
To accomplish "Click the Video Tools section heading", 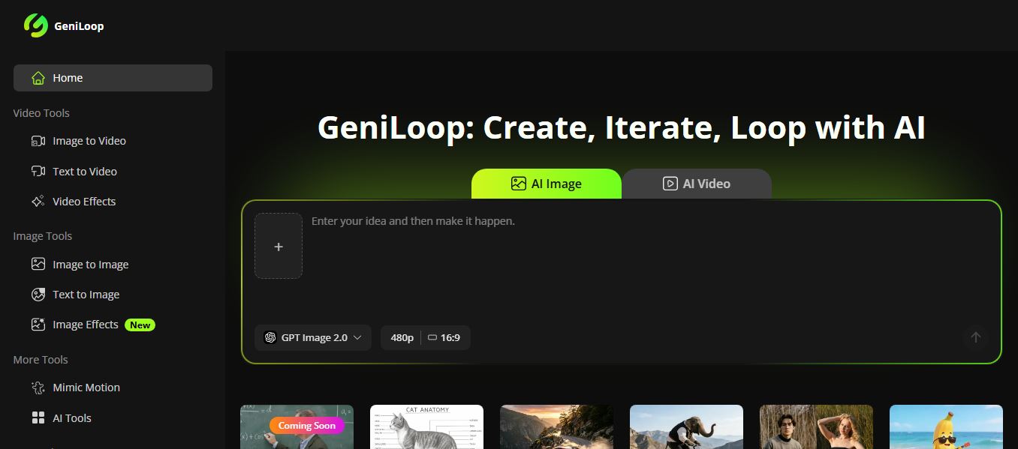I will coord(41,113).
